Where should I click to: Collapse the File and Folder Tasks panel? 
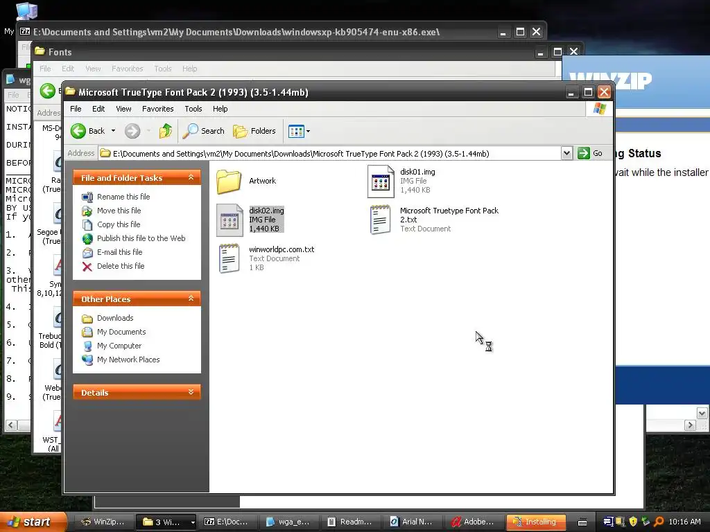coord(191,177)
